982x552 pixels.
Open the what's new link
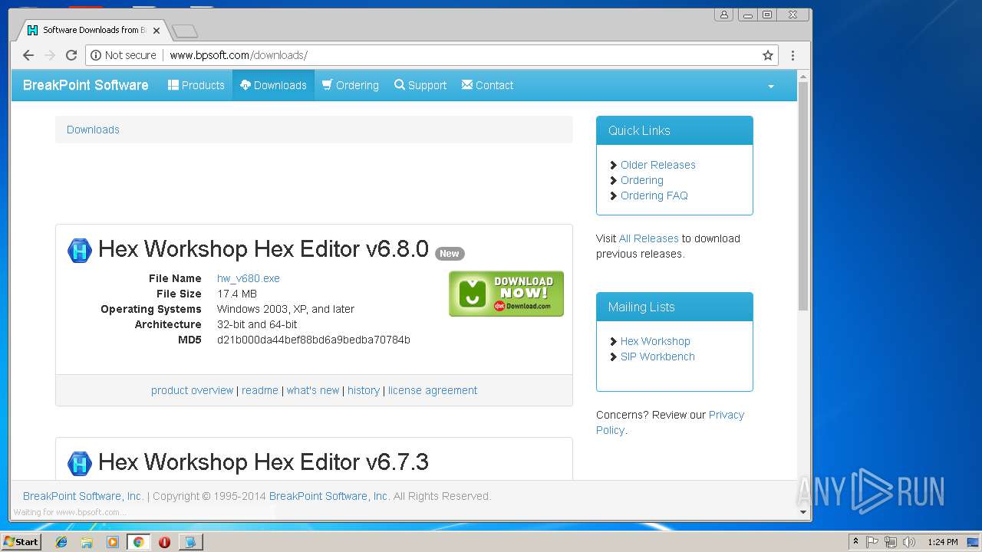point(313,390)
